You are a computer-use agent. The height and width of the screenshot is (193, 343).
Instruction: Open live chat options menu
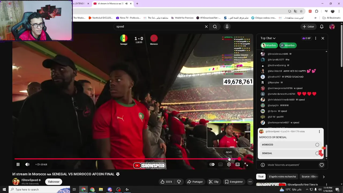pyautogui.click(x=316, y=38)
